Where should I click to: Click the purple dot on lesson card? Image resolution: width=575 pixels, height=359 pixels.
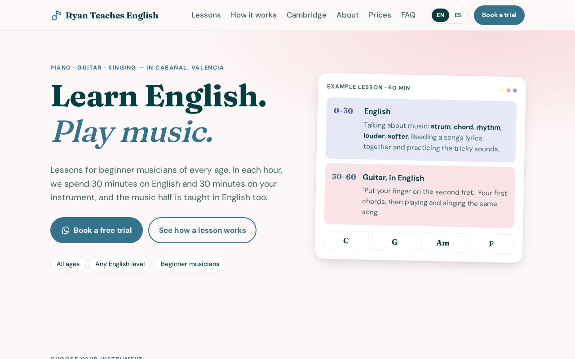coord(515,91)
